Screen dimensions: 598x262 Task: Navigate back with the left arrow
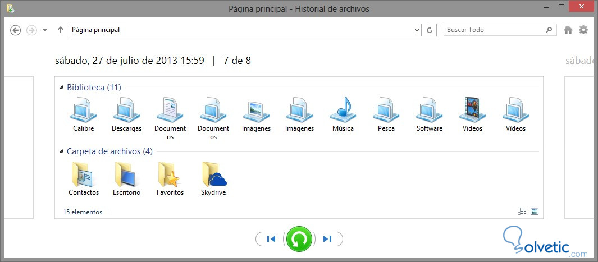click(15, 30)
